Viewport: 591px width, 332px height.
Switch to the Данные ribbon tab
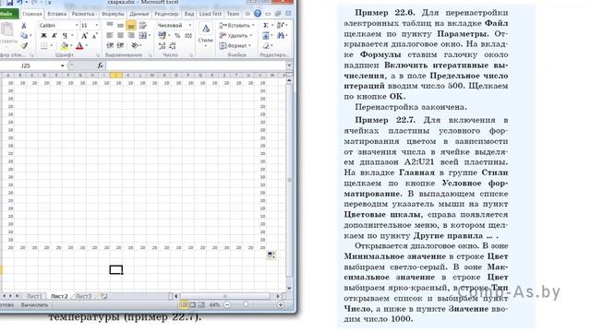(x=139, y=14)
